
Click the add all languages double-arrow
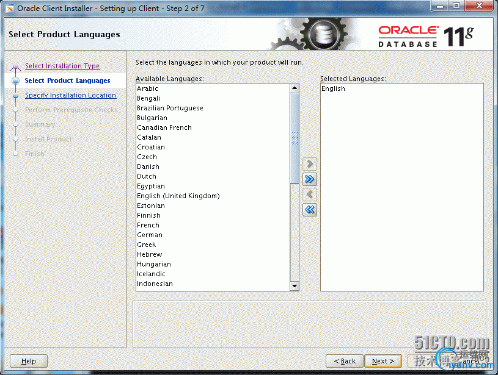(310, 179)
